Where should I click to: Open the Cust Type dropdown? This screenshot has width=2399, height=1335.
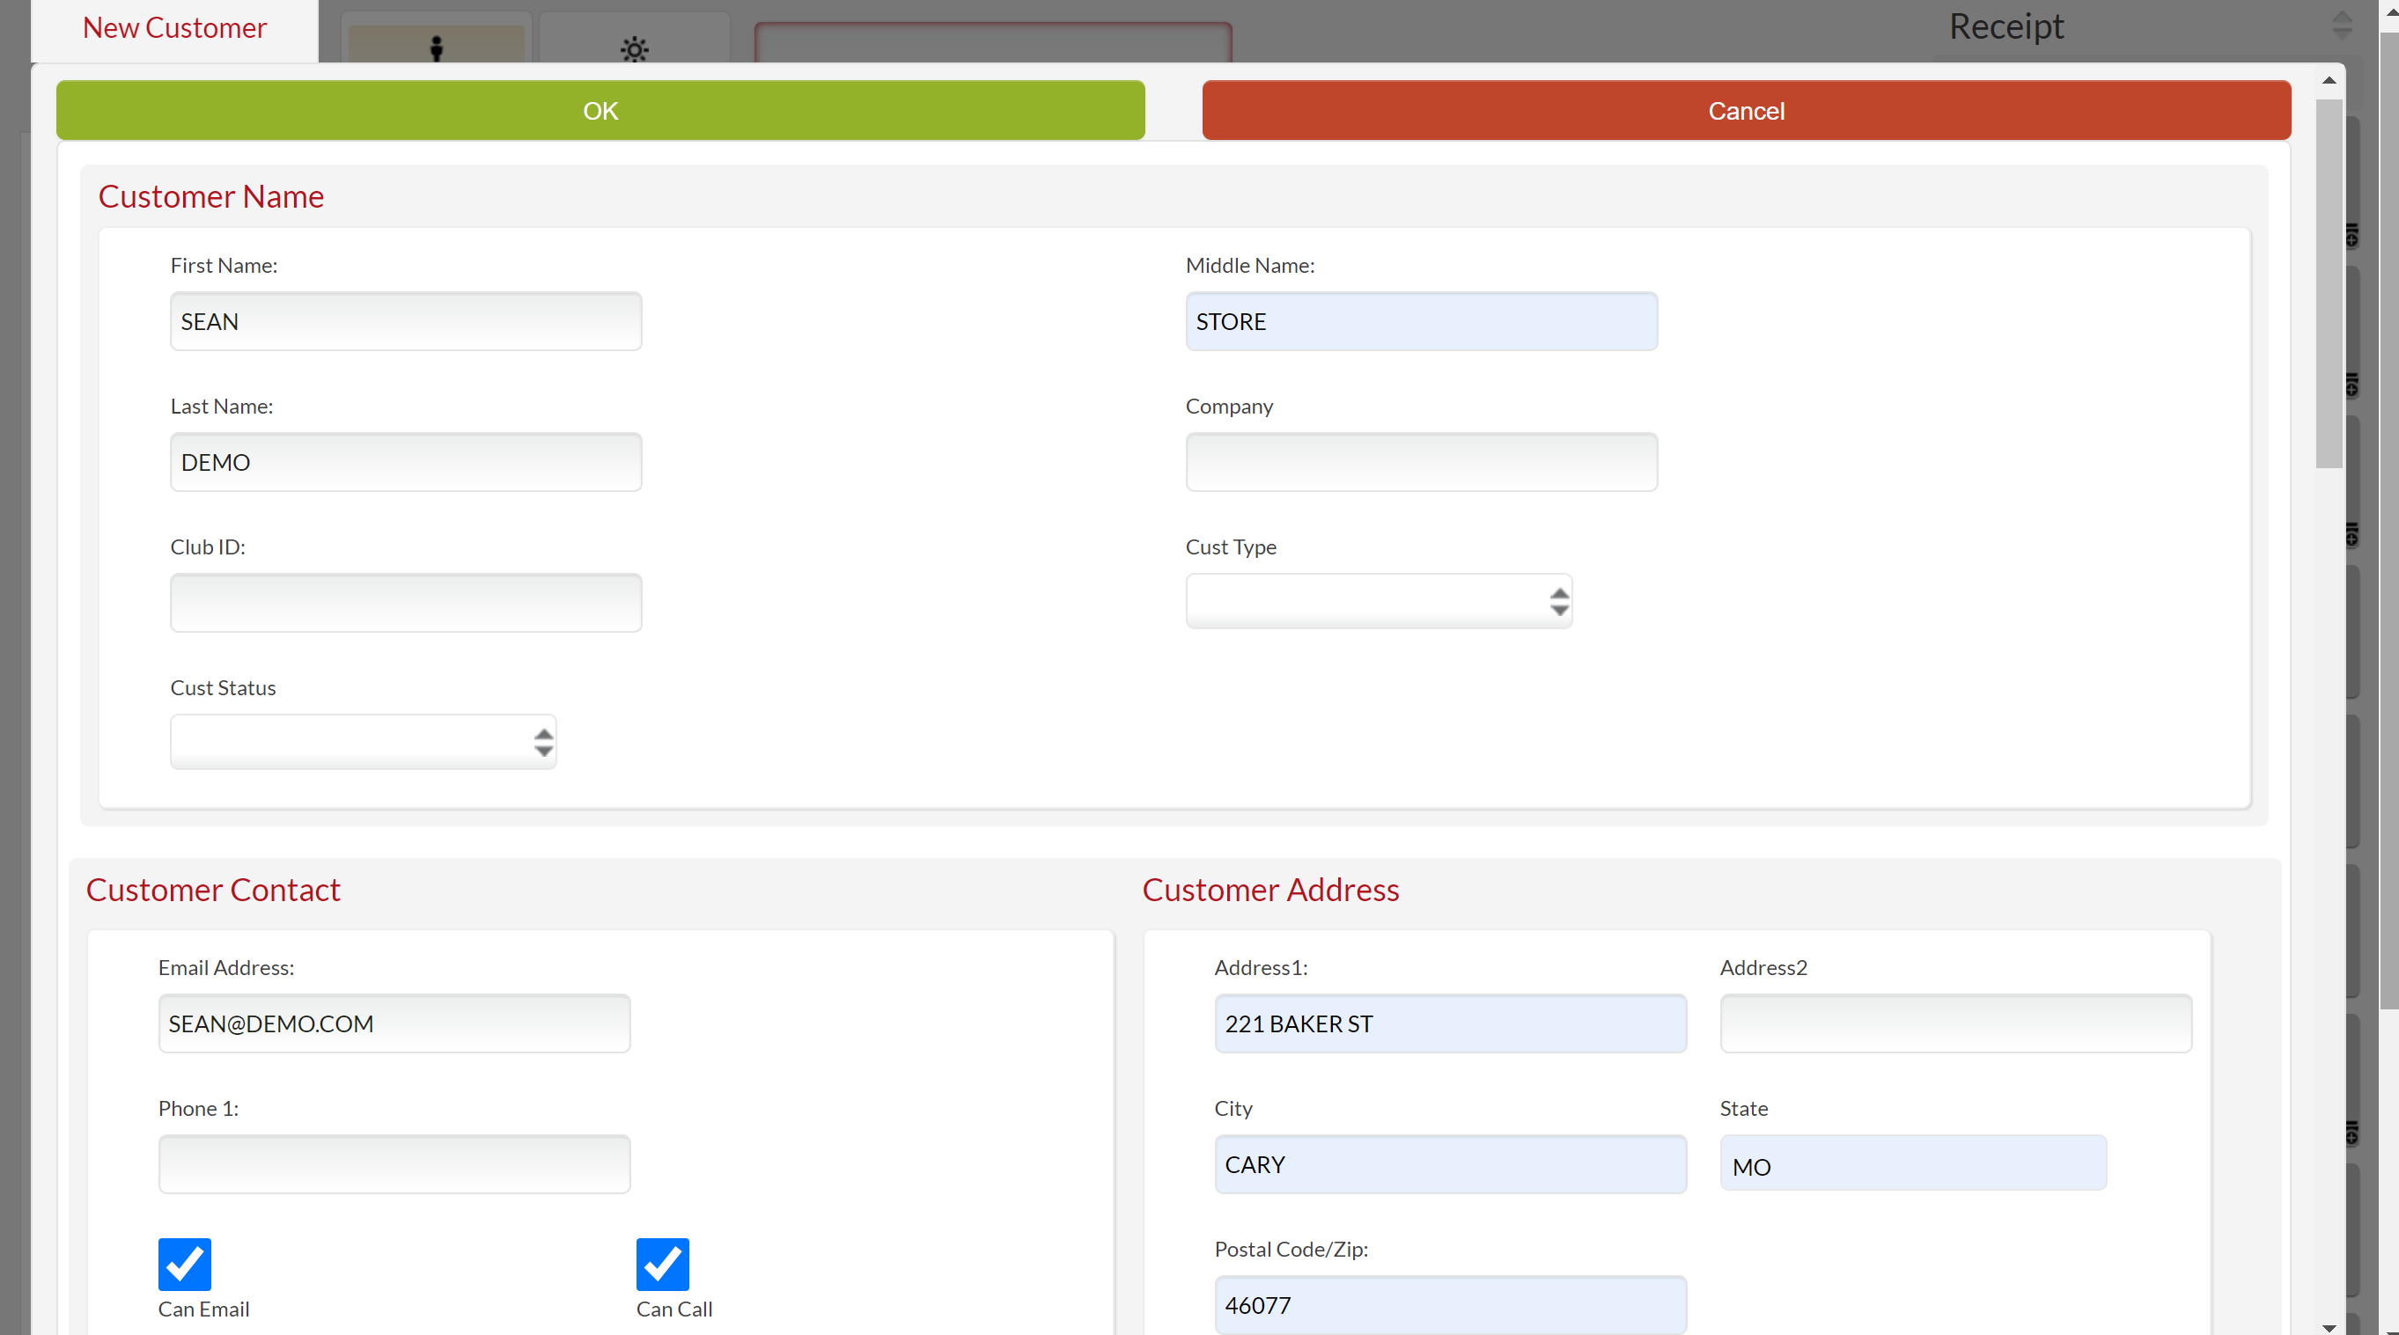pyautogui.click(x=1379, y=601)
